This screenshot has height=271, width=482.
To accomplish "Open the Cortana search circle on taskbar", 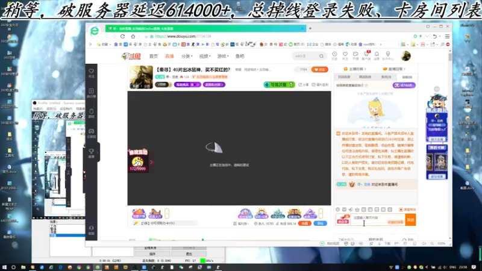I will 13,267.
